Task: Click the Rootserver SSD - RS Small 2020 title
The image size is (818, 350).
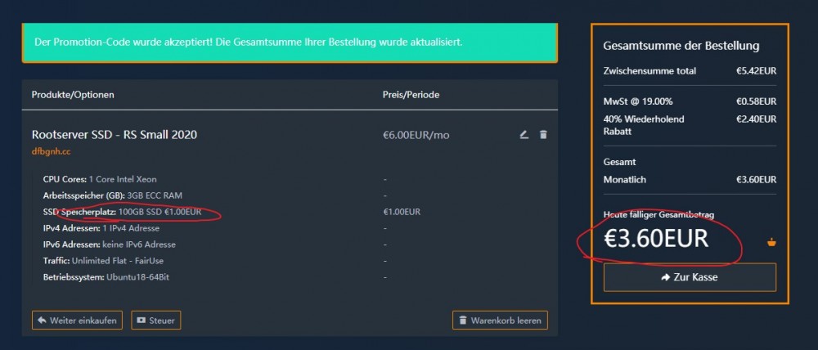Action: 114,134
